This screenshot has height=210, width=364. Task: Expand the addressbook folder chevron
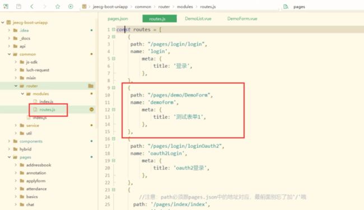[16, 165]
